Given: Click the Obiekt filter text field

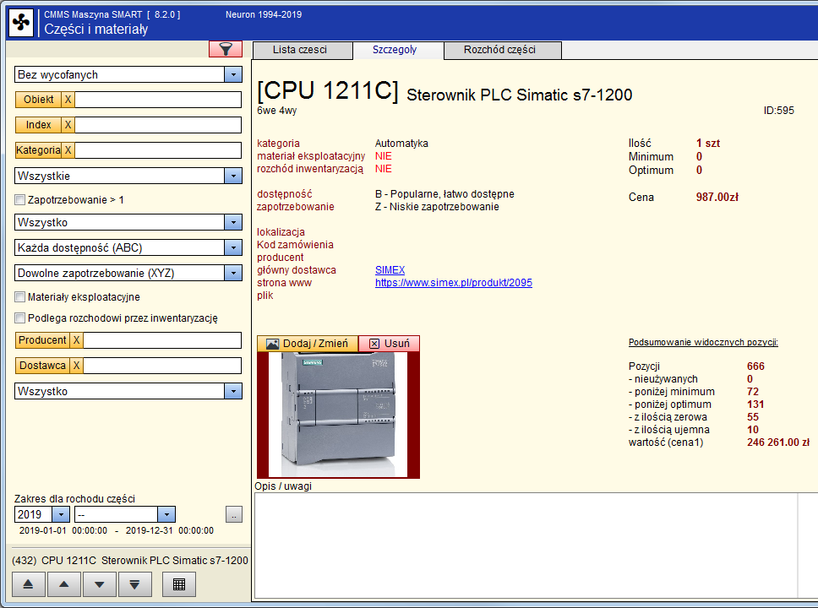Looking at the screenshot, I should coord(158,100).
